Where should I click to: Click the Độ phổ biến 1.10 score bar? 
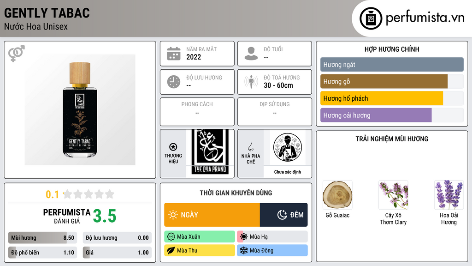tap(43, 253)
